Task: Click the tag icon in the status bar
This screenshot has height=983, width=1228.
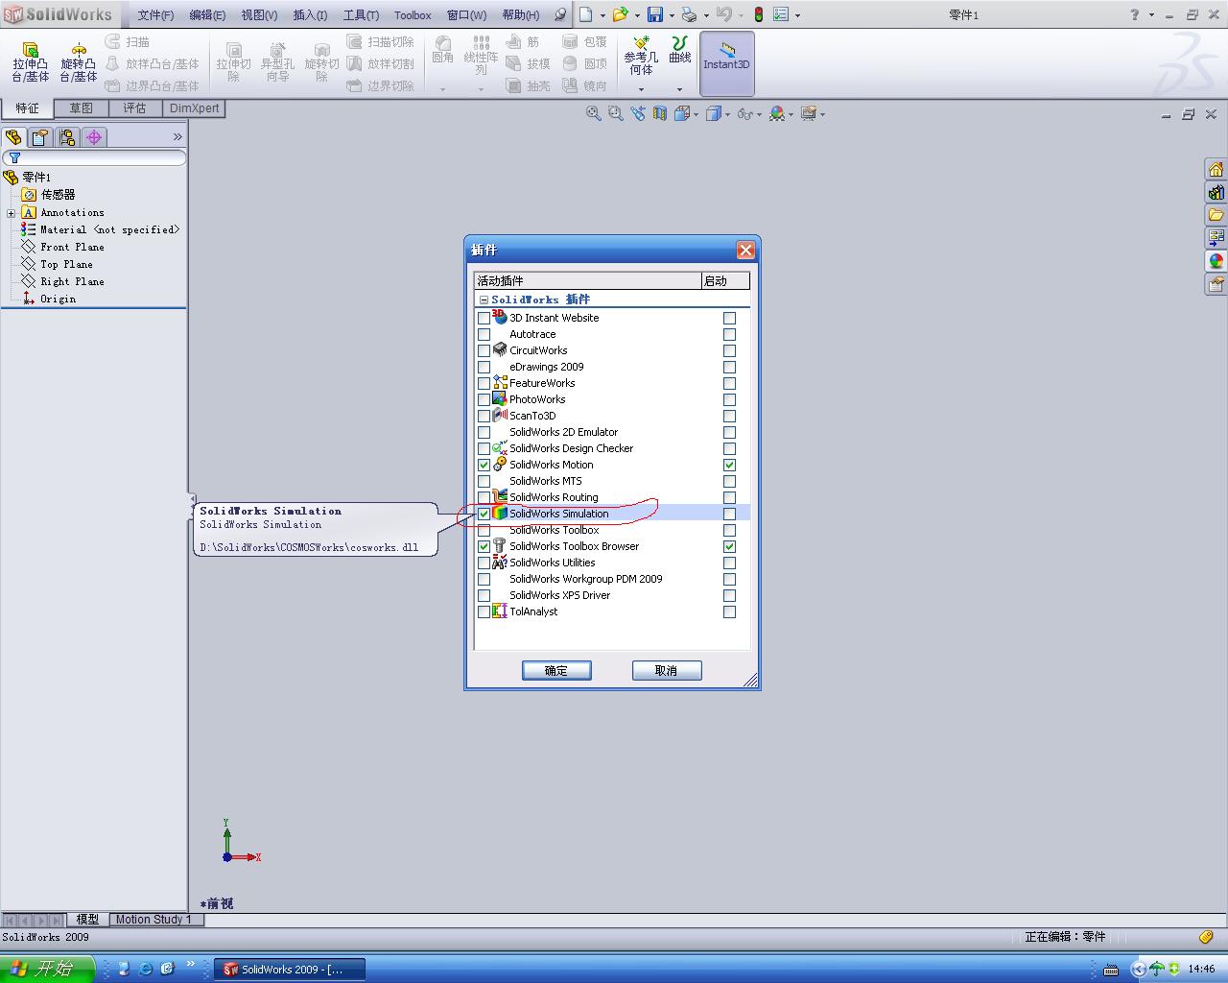Action: 1206,936
